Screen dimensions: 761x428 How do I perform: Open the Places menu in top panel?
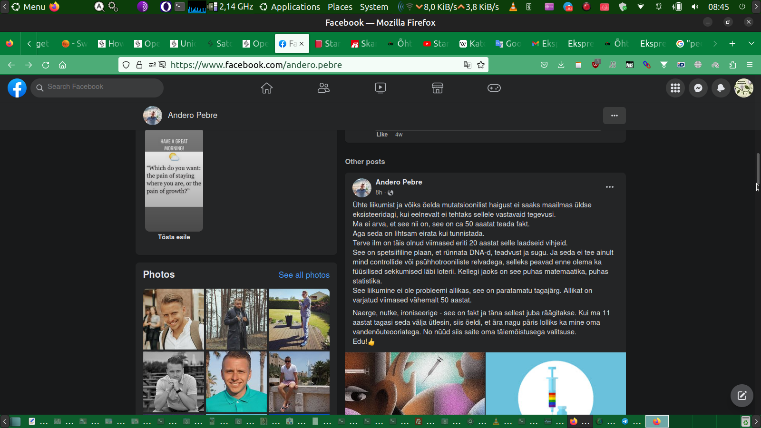(x=340, y=7)
